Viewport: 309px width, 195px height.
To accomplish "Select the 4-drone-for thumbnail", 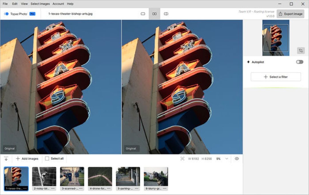I will tap(100, 177).
